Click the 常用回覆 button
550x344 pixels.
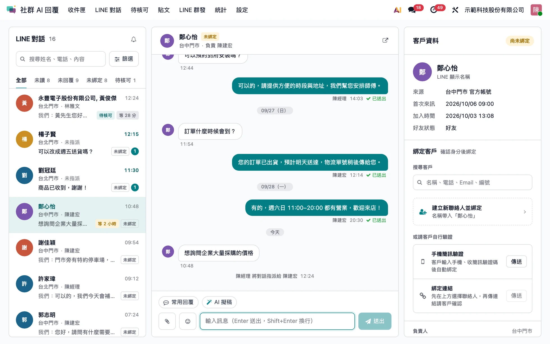point(178,302)
